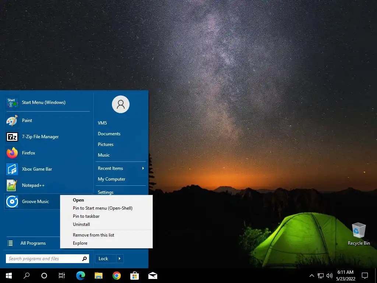Open the 7-Zip File Manager icon

(12, 137)
